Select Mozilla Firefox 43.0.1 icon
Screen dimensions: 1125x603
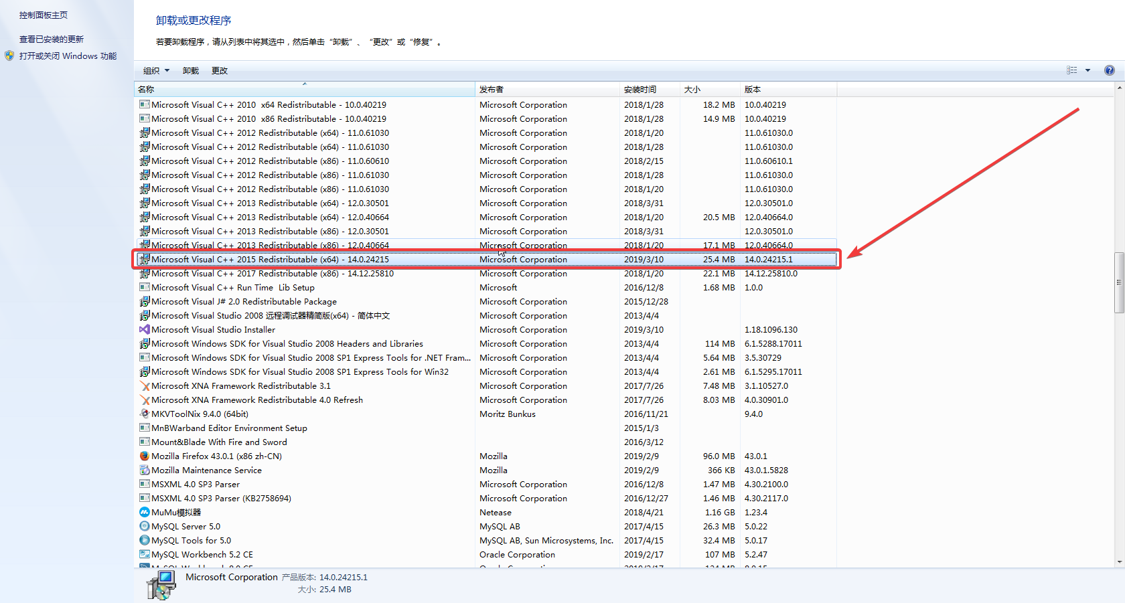pos(145,456)
